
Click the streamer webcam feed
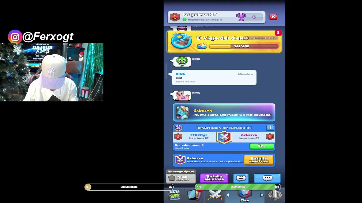pyautogui.click(x=51, y=72)
